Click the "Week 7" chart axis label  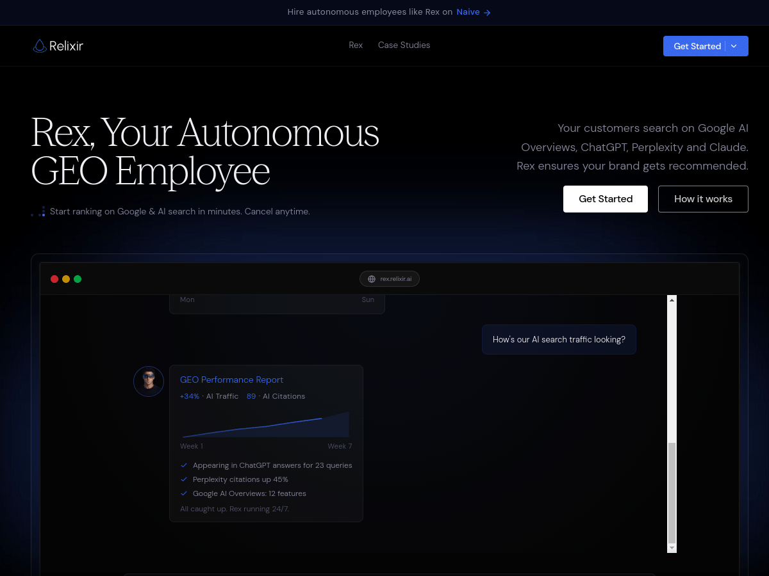pyautogui.click(x=340, y=446)
